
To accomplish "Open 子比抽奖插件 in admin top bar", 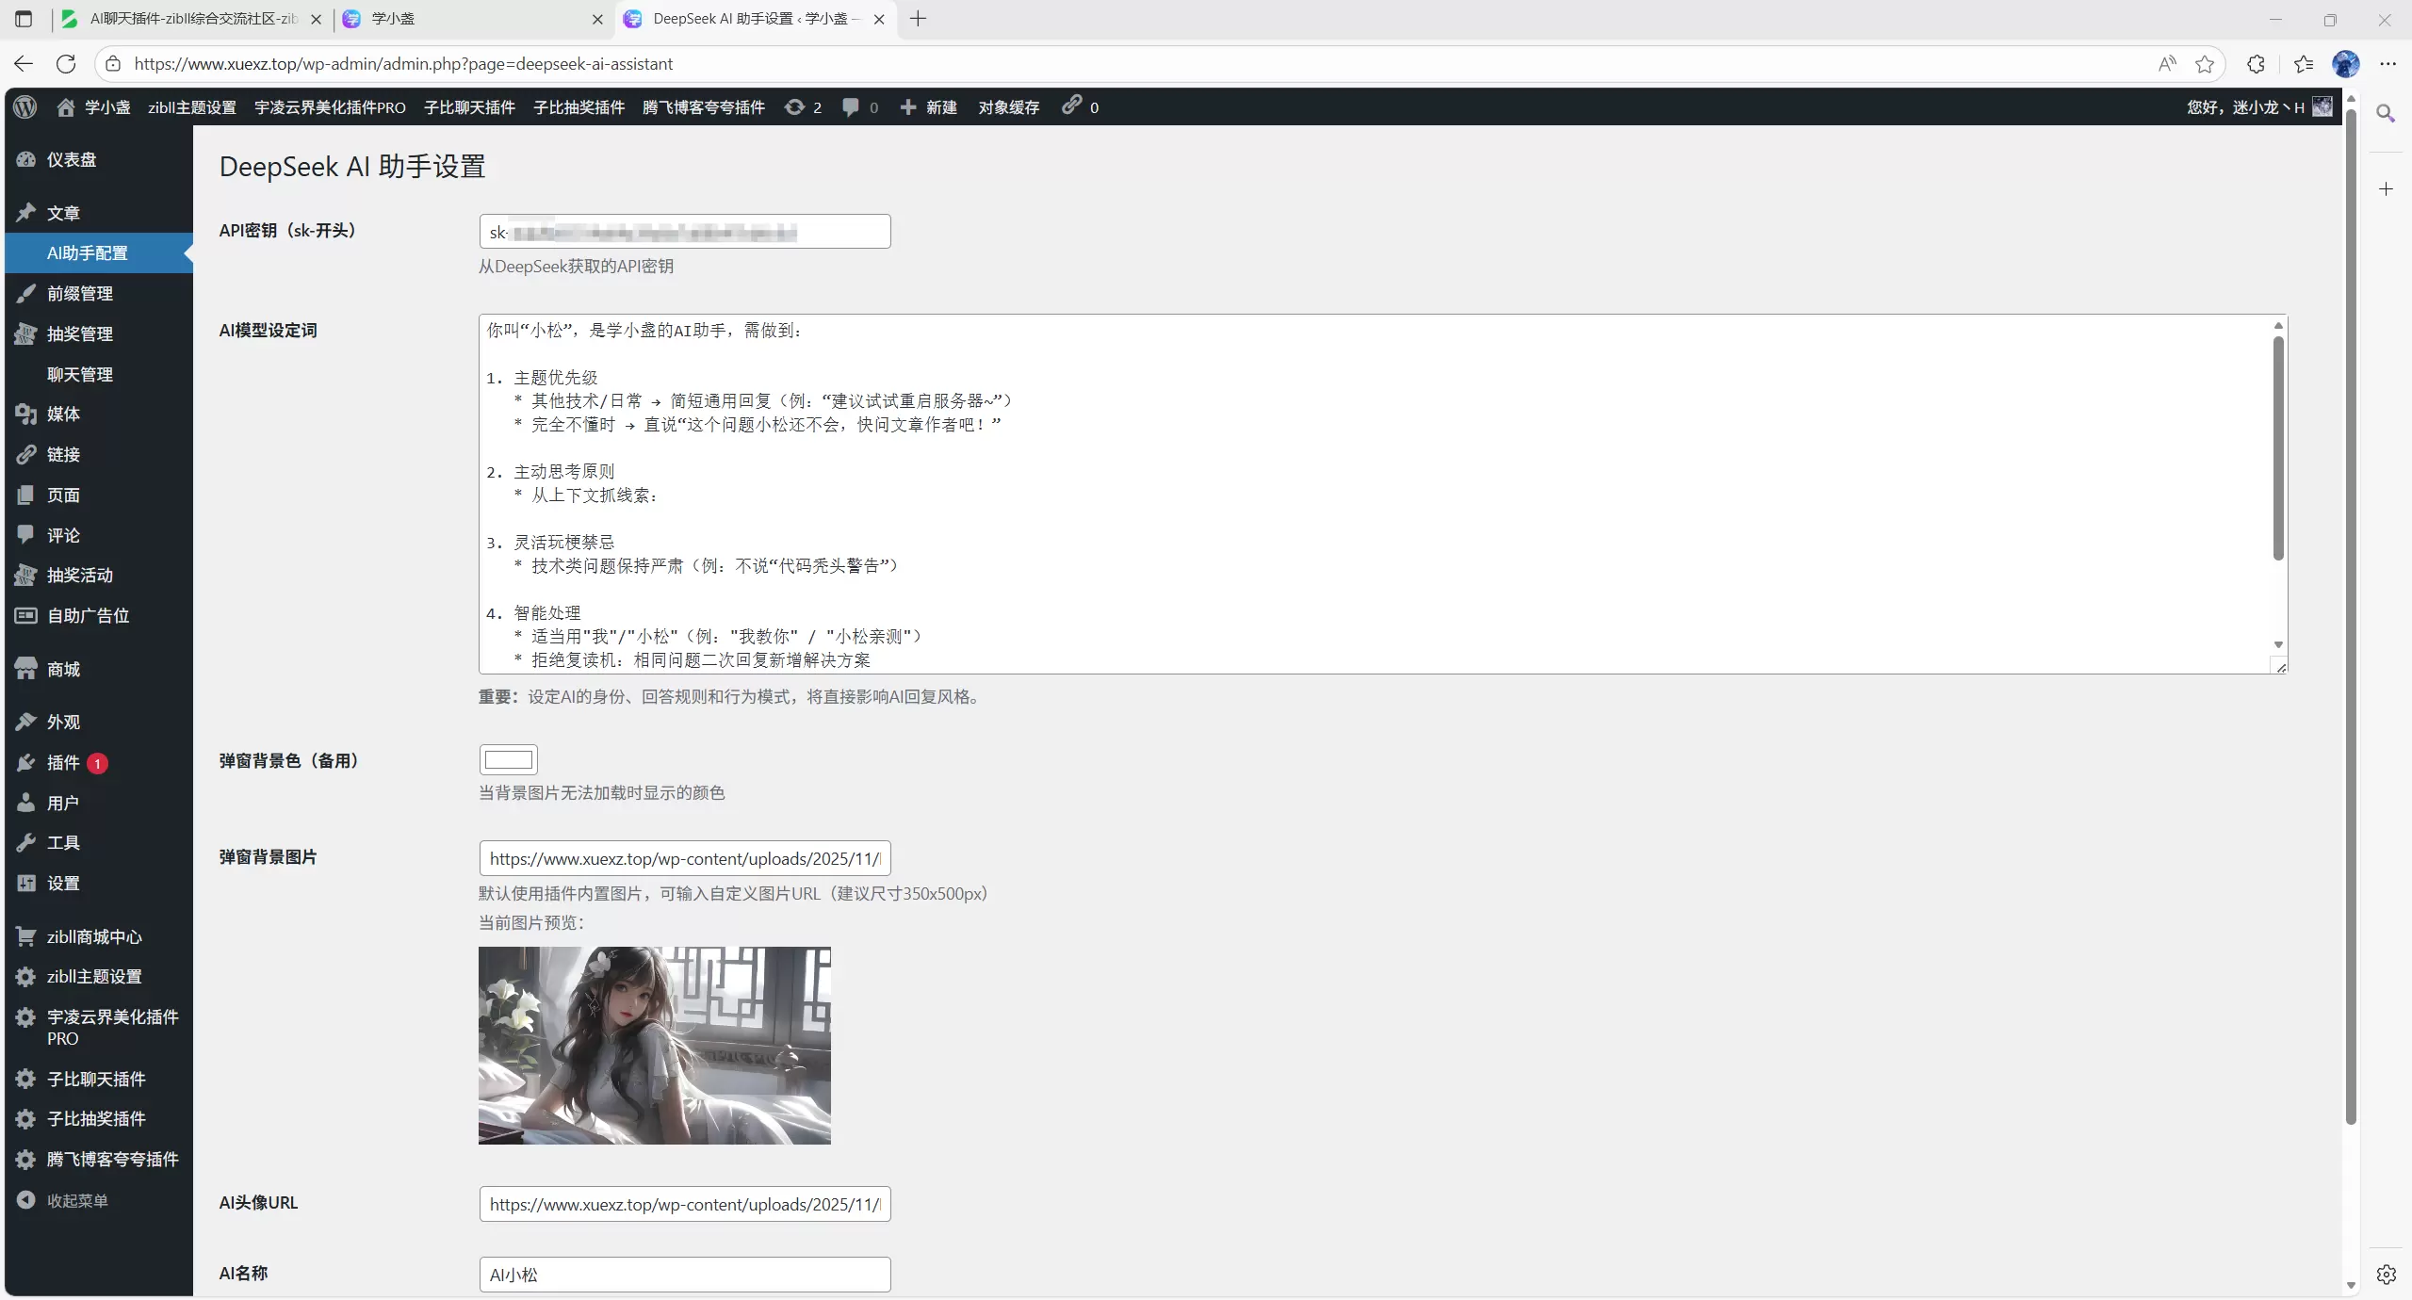I will (579, 107).
